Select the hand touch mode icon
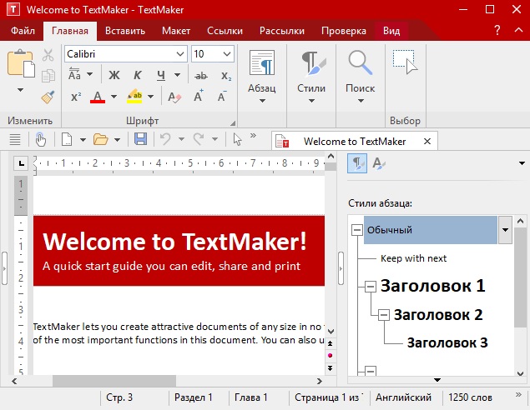This screenshot has height=410, width=530. (x=39, y=139)
